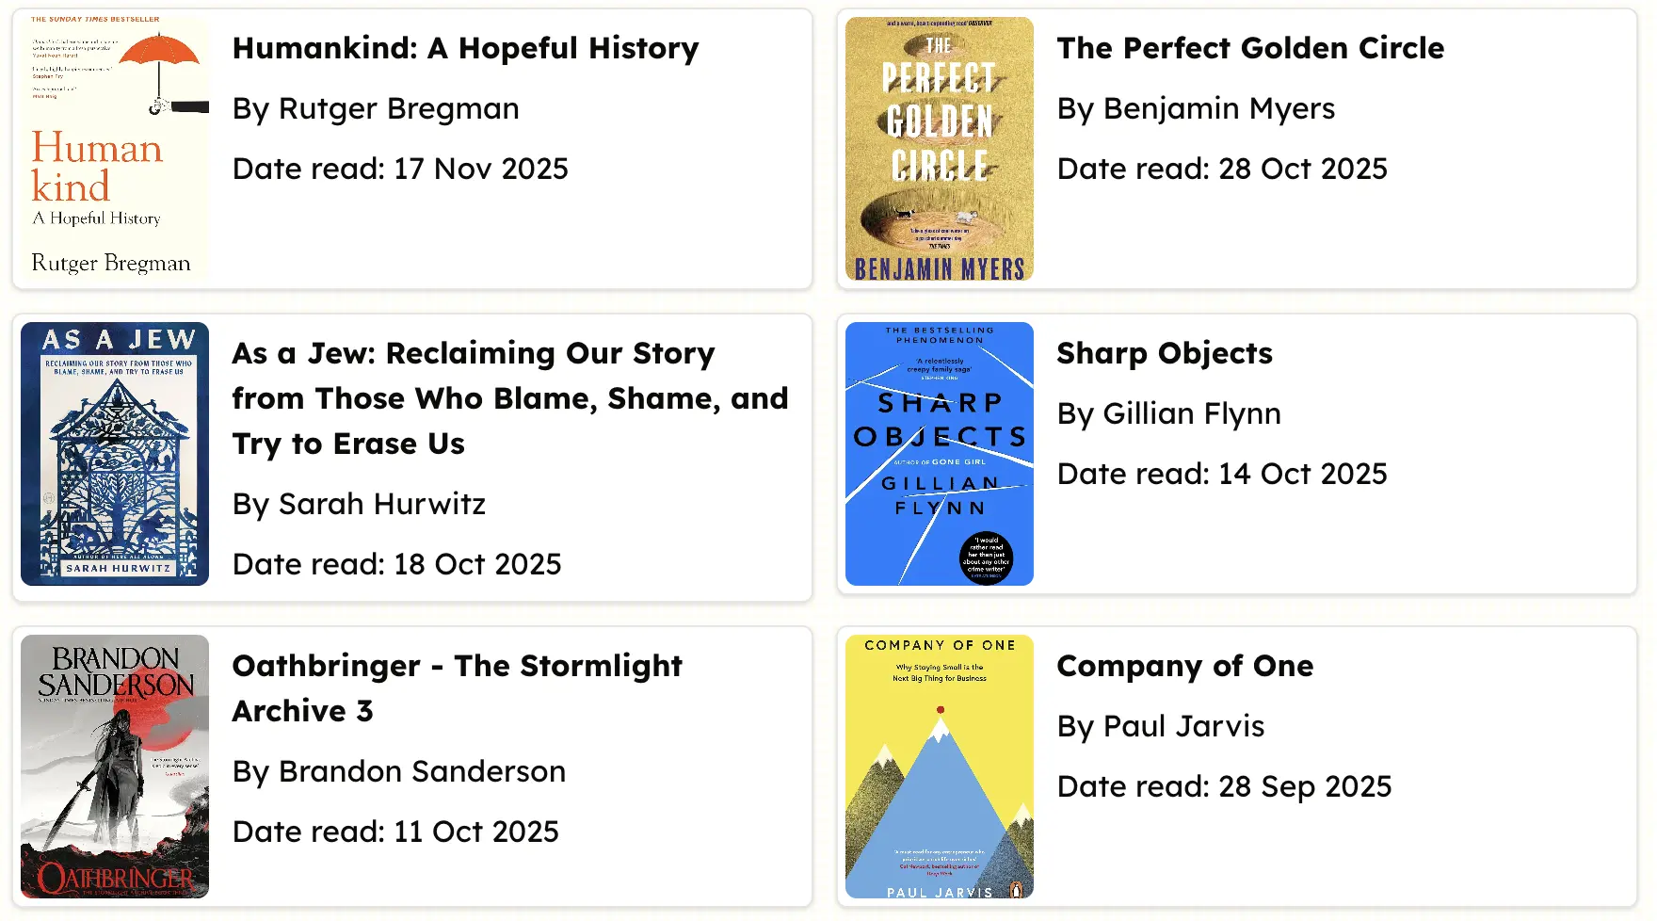Click the 'Sharp Objects' title text

point(1164,353)
